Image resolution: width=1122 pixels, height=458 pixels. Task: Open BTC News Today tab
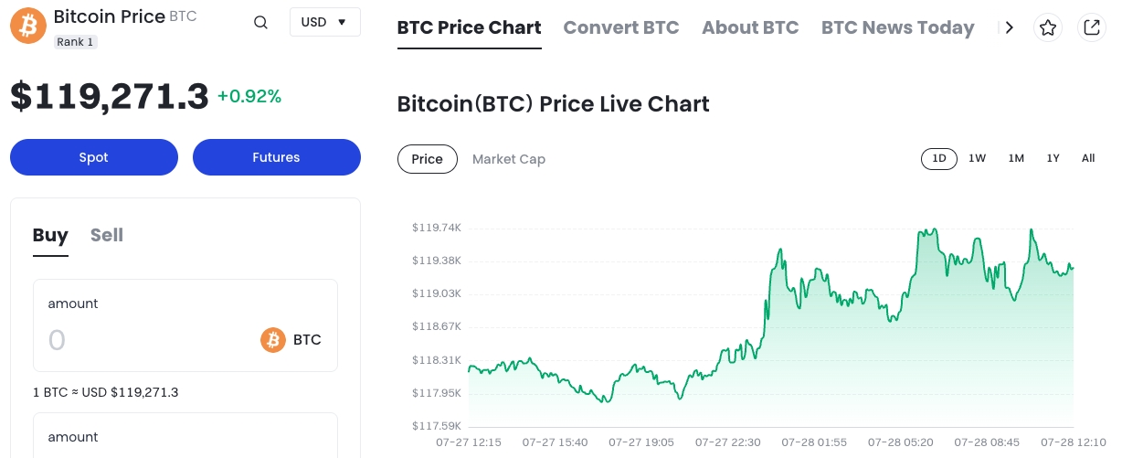[x=897, y=27]
